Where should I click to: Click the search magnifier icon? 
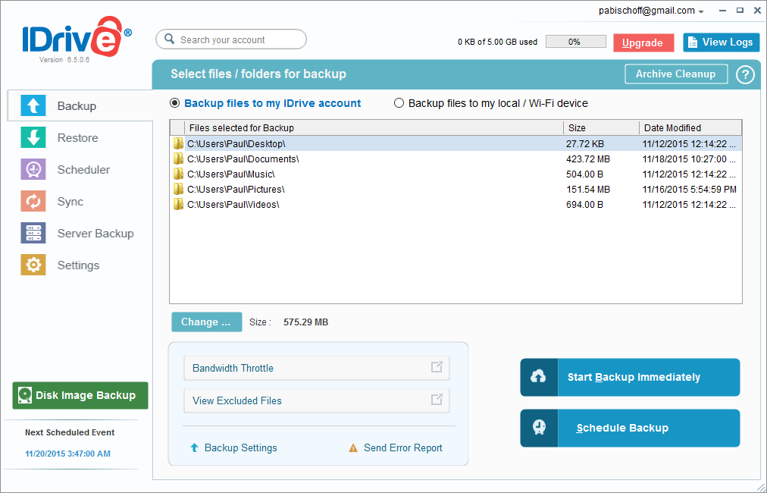click(x=168, y=39)
